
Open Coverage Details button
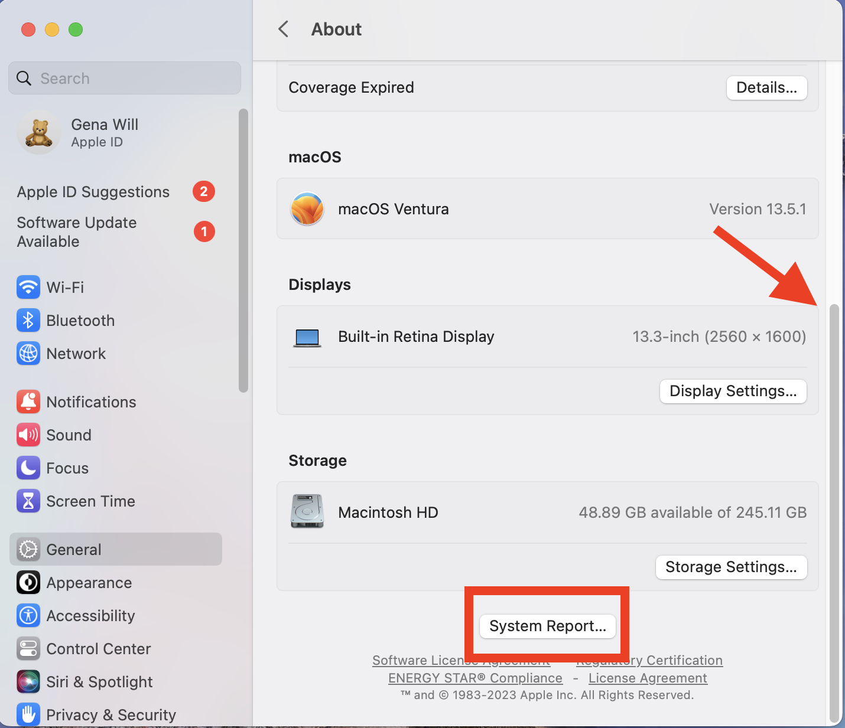coord(767,88)
